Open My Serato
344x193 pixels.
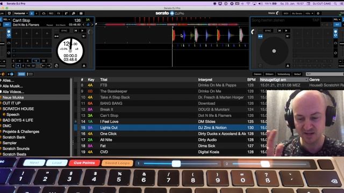pyautogui.click(x=297, y=13)
